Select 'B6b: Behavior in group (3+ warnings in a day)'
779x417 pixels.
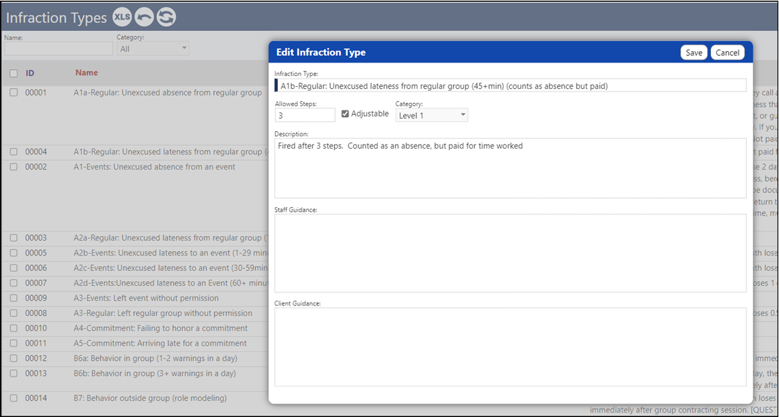tap(155, 373)
